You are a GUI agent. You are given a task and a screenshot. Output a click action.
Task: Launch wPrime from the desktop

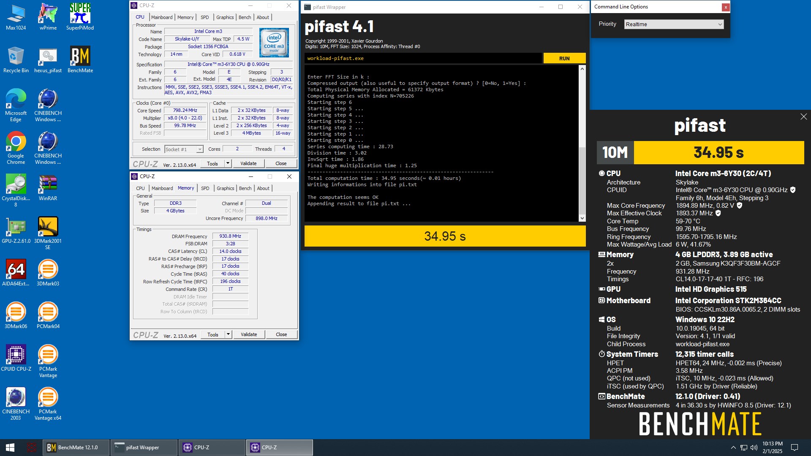pos(48,17)
